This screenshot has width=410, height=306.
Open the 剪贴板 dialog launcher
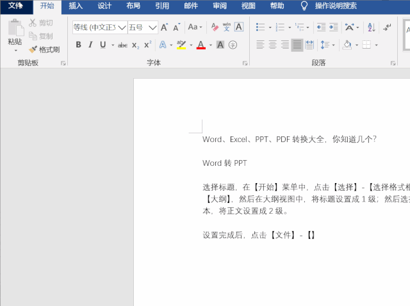pyautogui.click(x=63, y=63)
